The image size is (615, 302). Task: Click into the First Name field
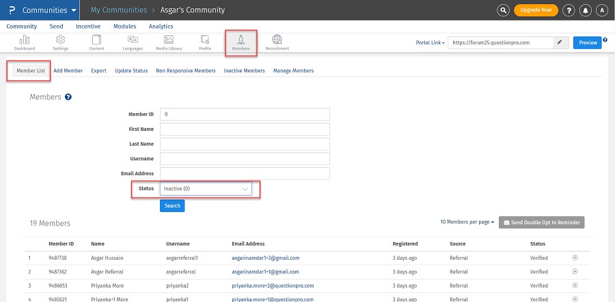[245, 129]
